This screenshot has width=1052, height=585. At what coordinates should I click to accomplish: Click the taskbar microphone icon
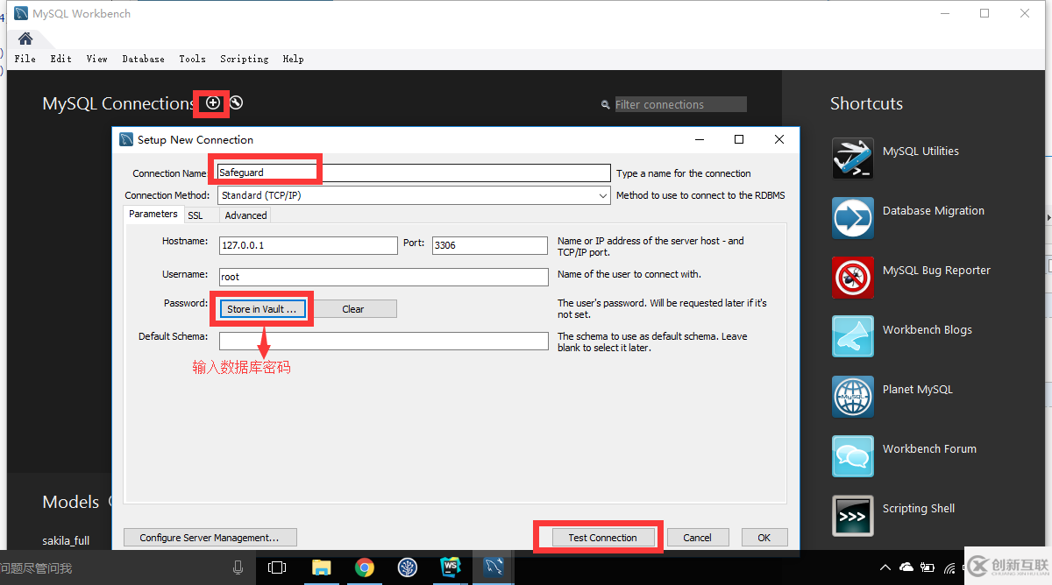pos(238,567)
